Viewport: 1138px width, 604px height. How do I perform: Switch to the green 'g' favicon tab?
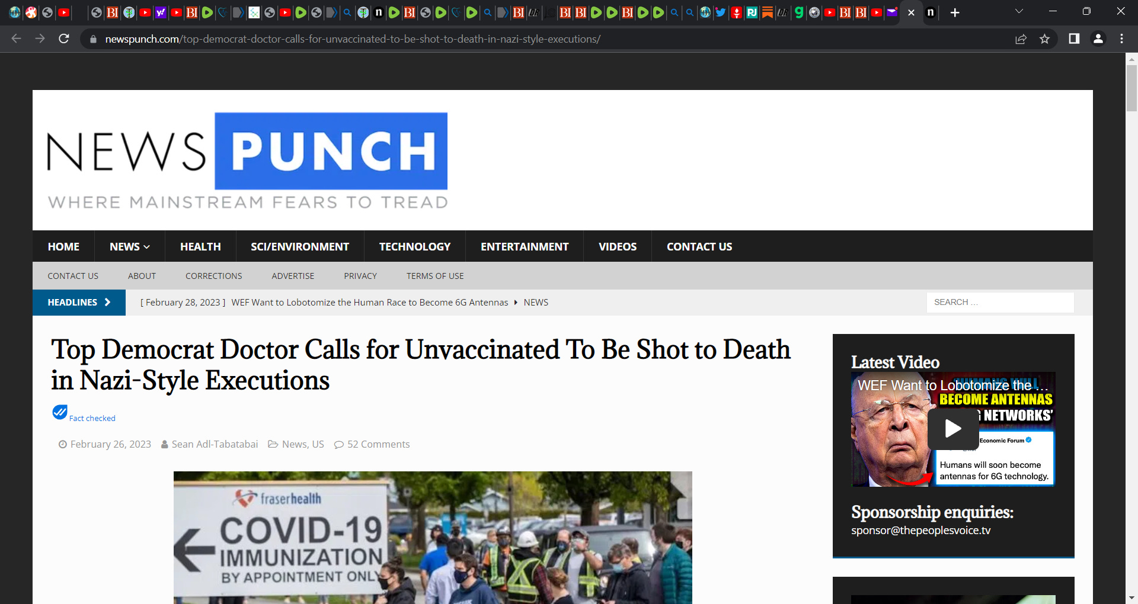tap(798, 12)
